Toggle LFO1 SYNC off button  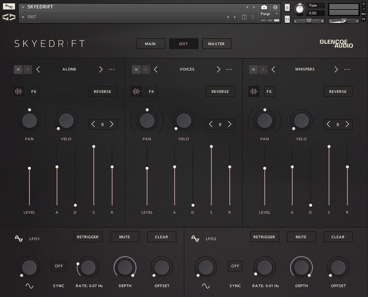pos(59,266)
